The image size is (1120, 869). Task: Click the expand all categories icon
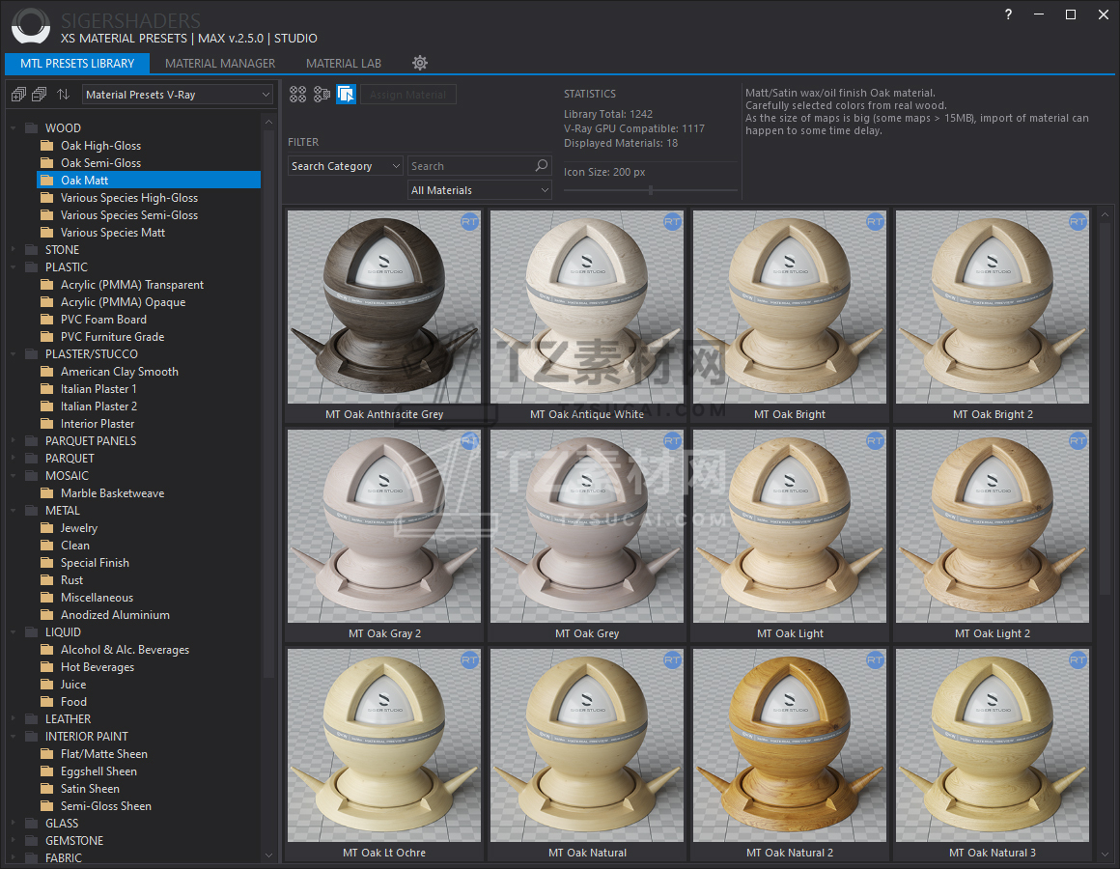click(x=18, y=95)
